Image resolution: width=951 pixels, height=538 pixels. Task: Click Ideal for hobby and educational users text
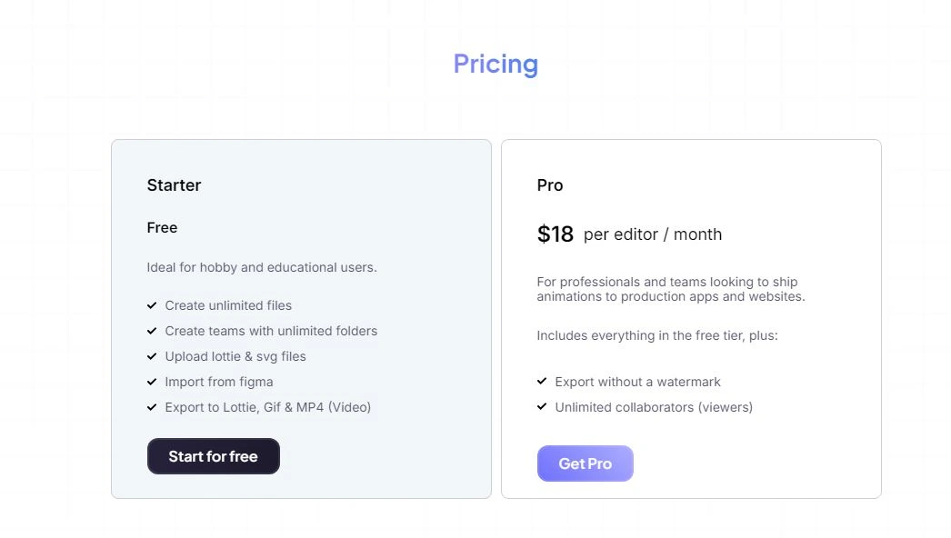tap(262, 267)
